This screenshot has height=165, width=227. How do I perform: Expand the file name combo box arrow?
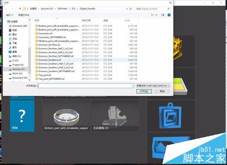point(133,86)
